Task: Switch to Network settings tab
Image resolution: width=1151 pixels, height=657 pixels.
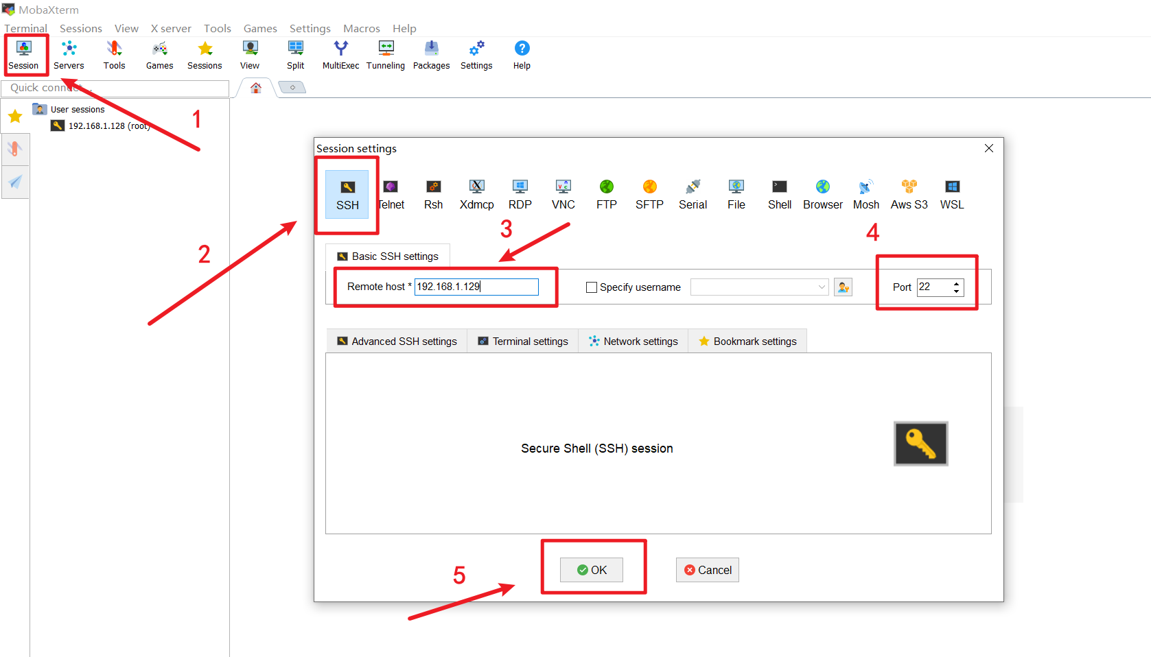Action: click(x=633, y=342)
